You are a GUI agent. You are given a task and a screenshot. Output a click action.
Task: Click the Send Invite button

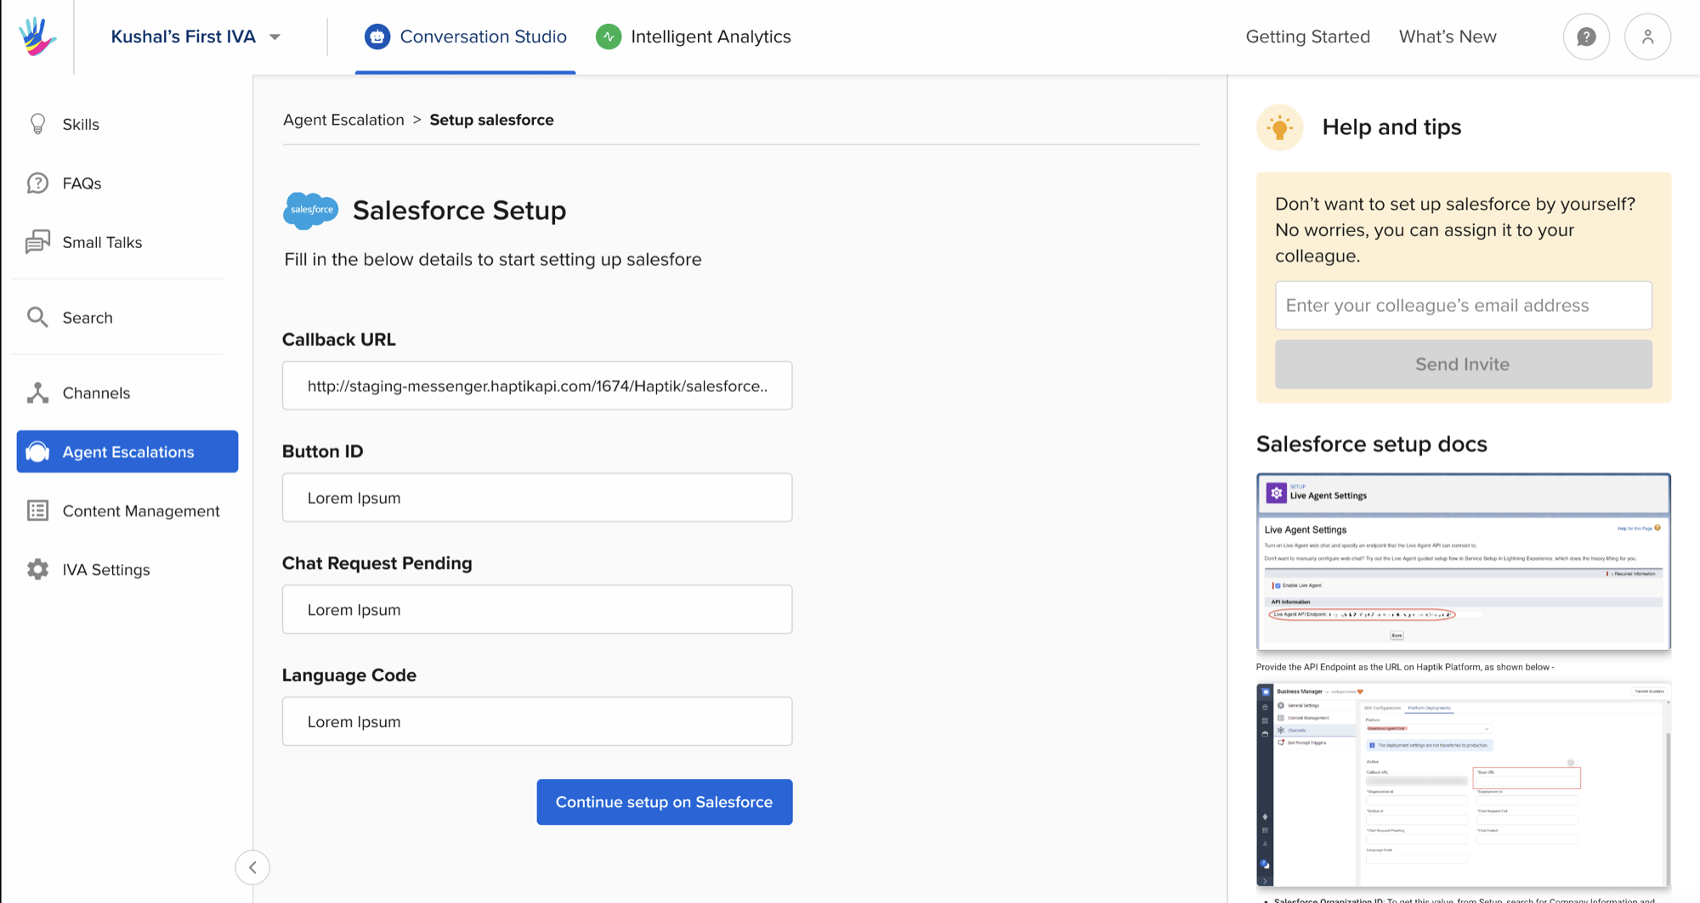(1462, 364)
